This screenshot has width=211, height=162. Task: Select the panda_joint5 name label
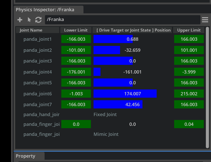click(x=38, y=83)
